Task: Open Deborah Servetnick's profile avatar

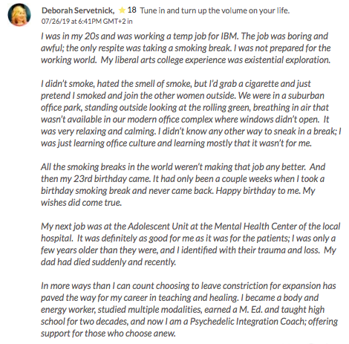Action: (x=19, y=15)
